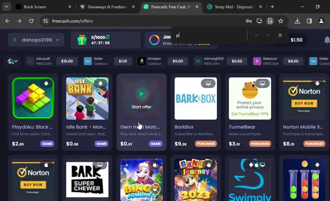Click the PURCHASE tag on TunnelBear card
This screenshot has height=201, width=330.
(260, 144)
